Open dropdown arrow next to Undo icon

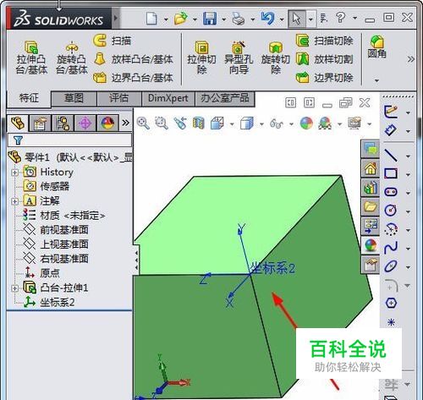pos(282,19)
